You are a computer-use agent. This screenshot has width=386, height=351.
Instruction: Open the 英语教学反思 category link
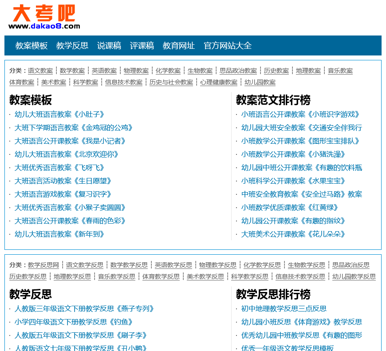(173, 265)
